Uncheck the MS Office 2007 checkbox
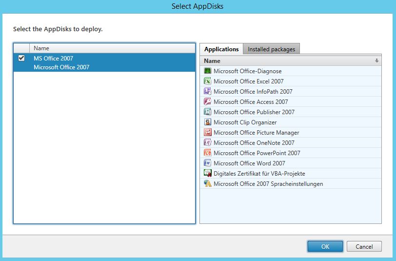 tap(21, 58)
